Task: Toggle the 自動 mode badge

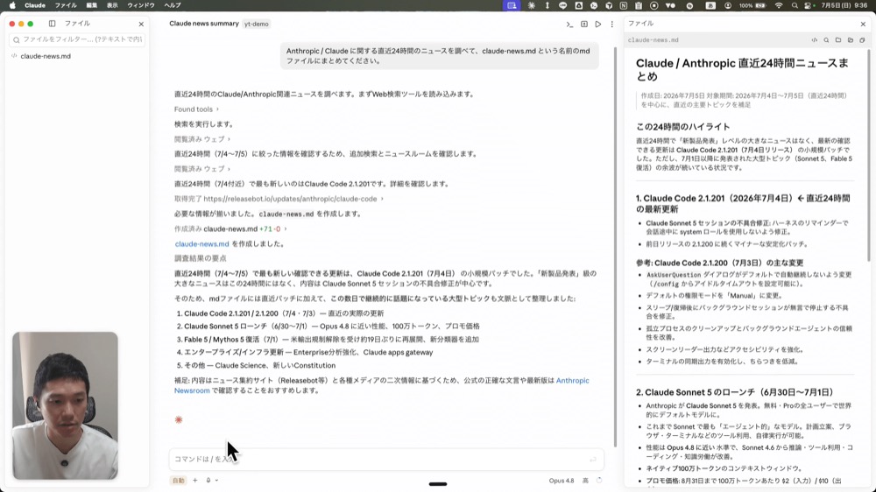Action: pyautogui.click(x=178, y=481)
